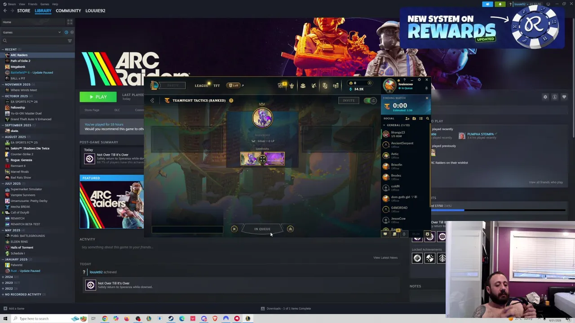Click the search icon in Social panel
The height and width of the screenshot is (323, 575).
pos(427,118)
